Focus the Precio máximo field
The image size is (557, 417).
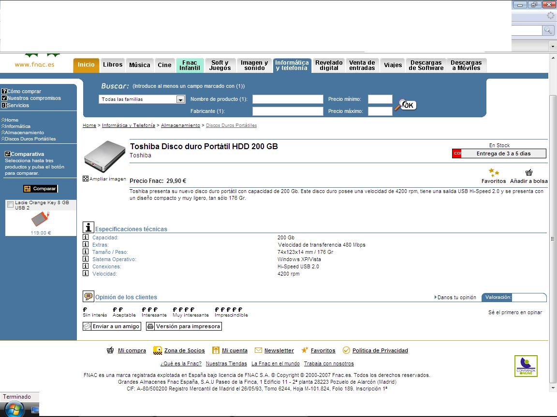click(380, 111)
